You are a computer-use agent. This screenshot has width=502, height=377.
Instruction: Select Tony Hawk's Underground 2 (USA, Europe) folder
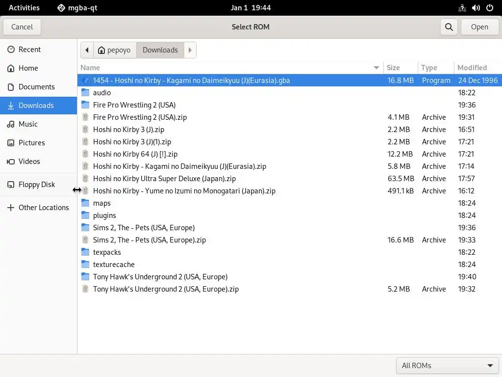289,277
